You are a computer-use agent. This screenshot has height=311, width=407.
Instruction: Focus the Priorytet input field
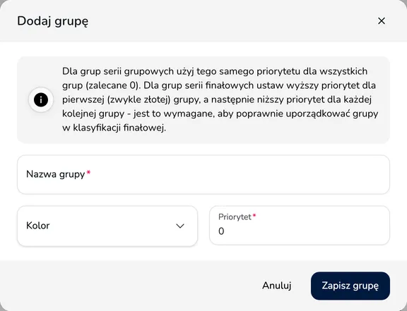tap(300, 226)
